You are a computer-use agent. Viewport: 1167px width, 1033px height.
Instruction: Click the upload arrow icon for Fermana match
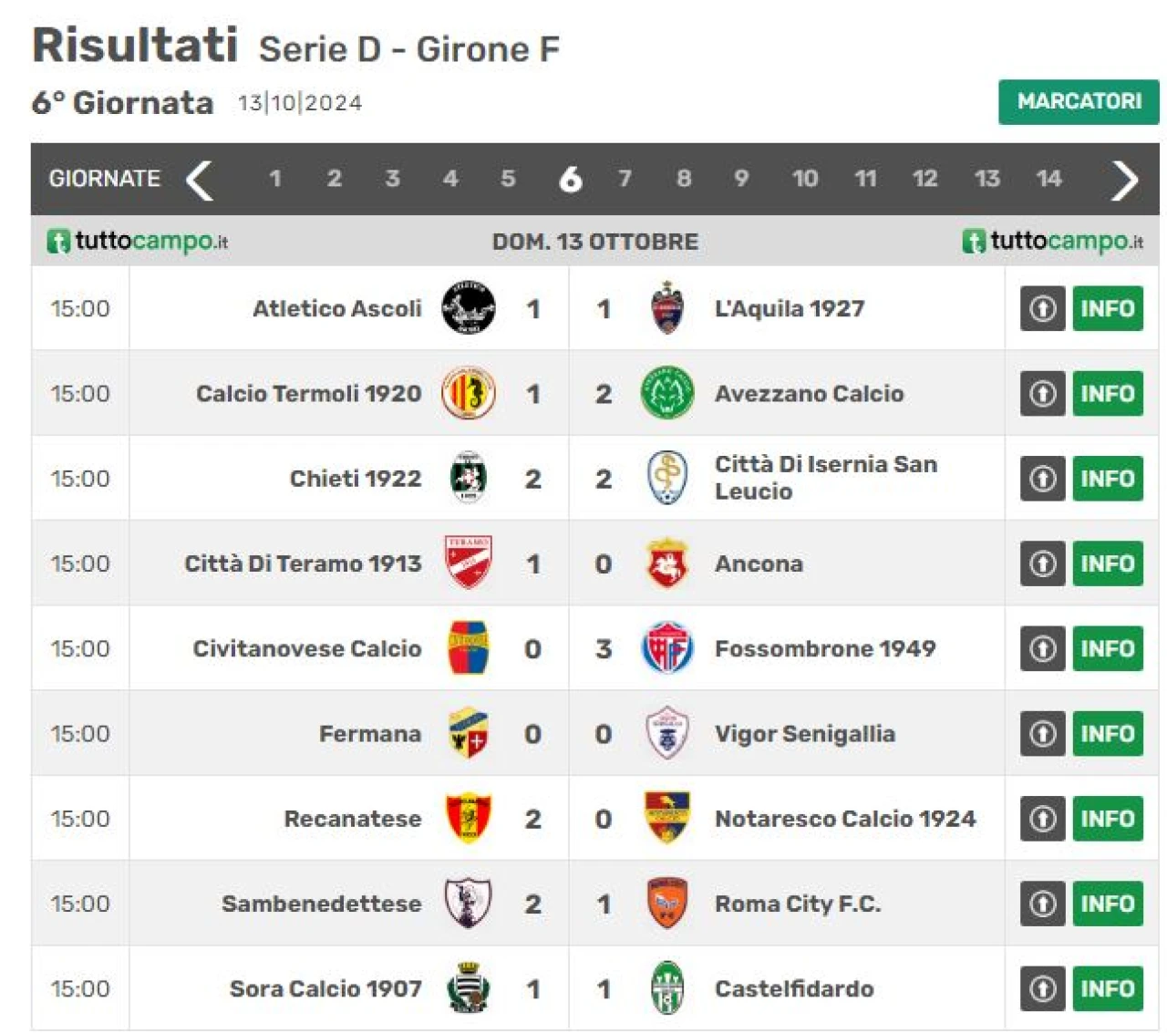pyautogui.click(x=1043, y=733)
